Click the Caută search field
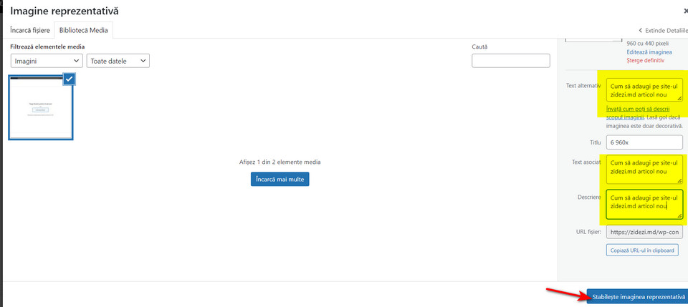688x307 pixels. 510,61
